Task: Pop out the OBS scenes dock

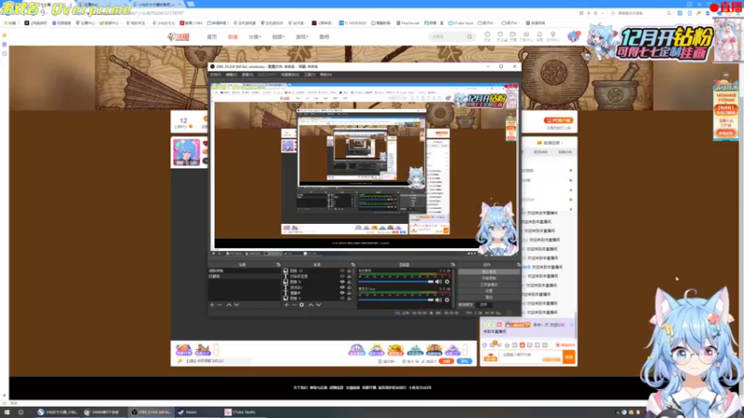Action: (x=278, y=265)
